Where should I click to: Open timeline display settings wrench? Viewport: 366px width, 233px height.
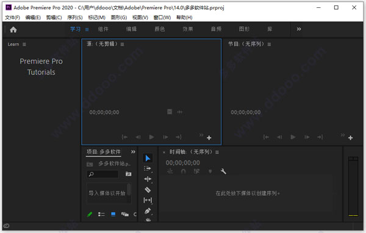tap(223, 171)
